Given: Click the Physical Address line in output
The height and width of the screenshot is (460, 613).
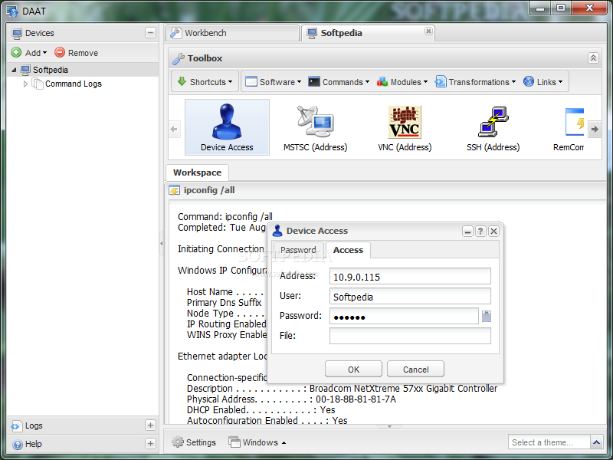Looking at the screenshot, I should (291, 399).
